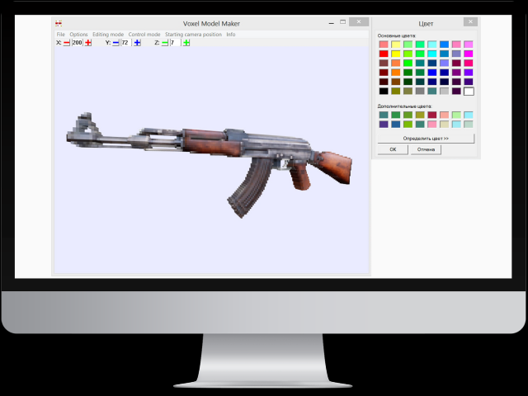Close the Цвет color dialog
Image resolution: width=528 pixels, height=396 pixels.
[470, 22]
